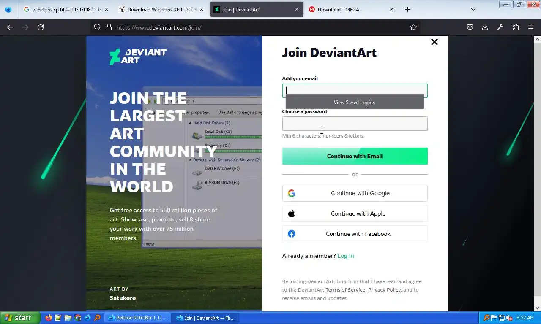Viewport: 541px width, 324px height.
Task: Close the Download Windows XP Luna tab
Action: click(201, 9)
